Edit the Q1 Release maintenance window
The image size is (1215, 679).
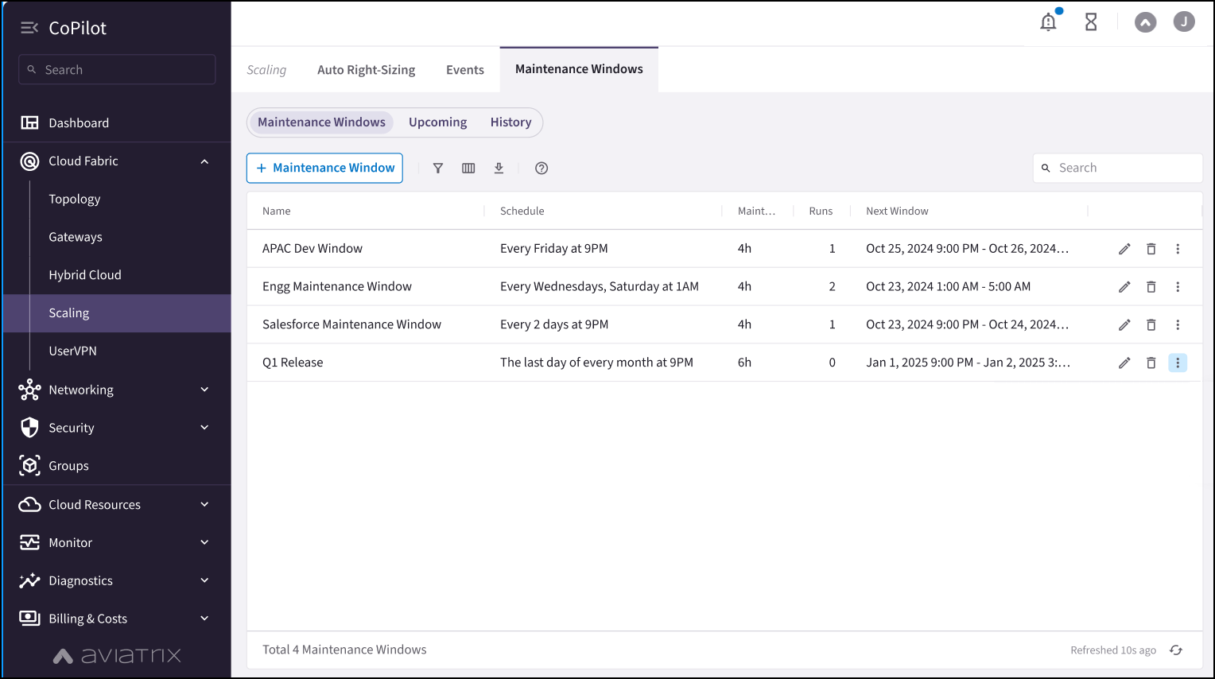point(1124,363)
